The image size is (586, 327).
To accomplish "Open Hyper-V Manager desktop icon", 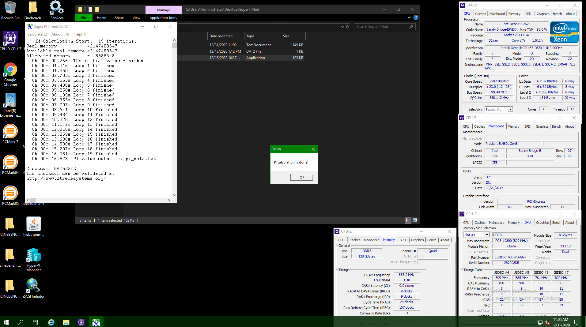I will (33, 260).
